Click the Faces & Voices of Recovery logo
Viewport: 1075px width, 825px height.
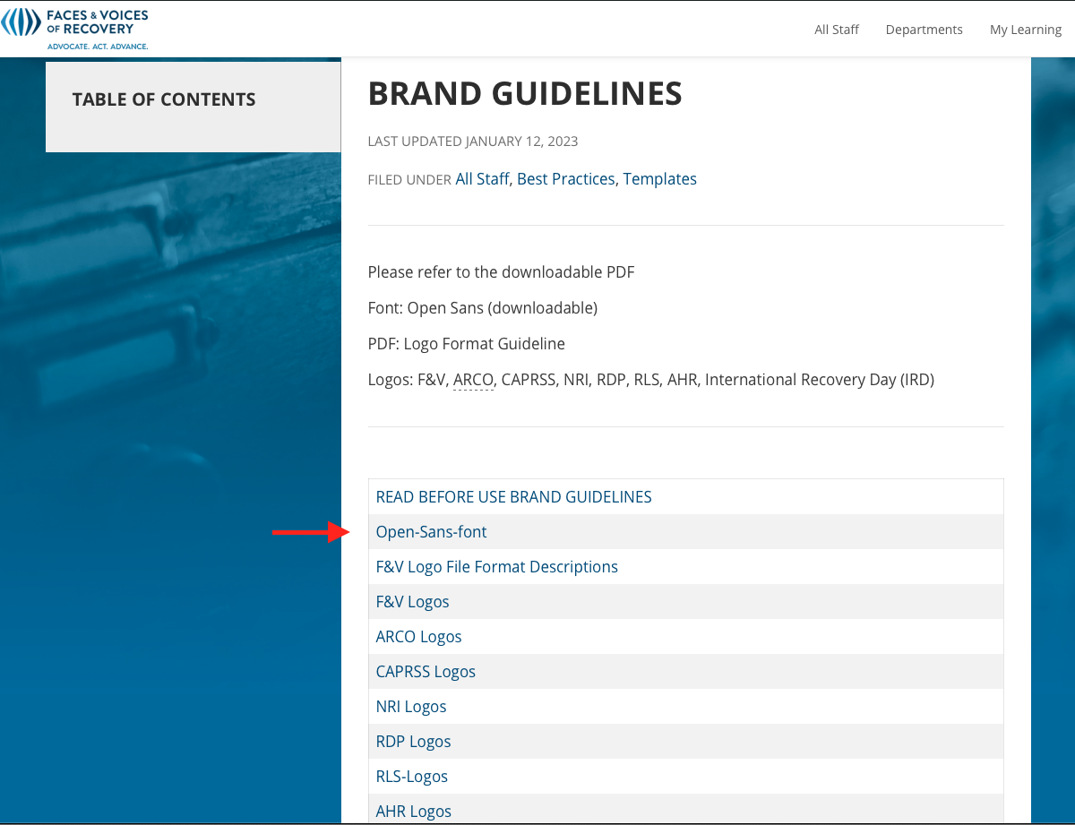point(75,28)
